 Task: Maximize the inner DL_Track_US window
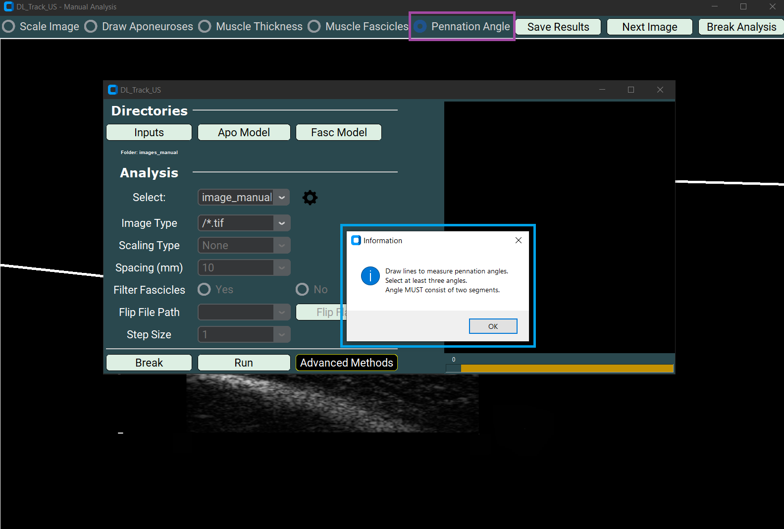pos(630,90)
